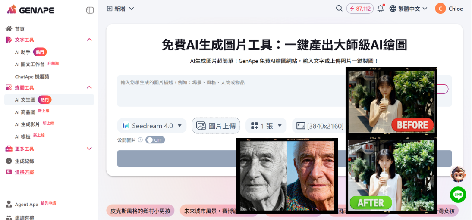Open 生成紀錄 history

click(25, 161)
